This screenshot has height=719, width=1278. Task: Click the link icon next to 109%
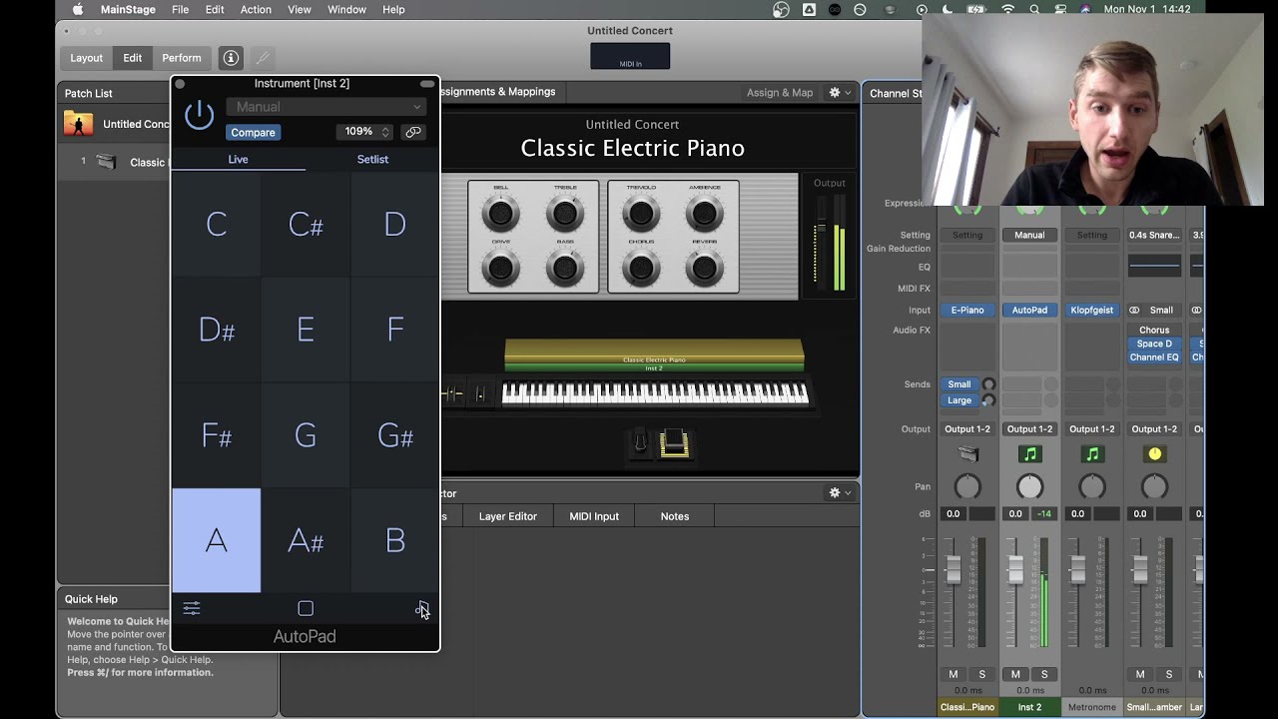pyautogui.click(x=413, y=132)
